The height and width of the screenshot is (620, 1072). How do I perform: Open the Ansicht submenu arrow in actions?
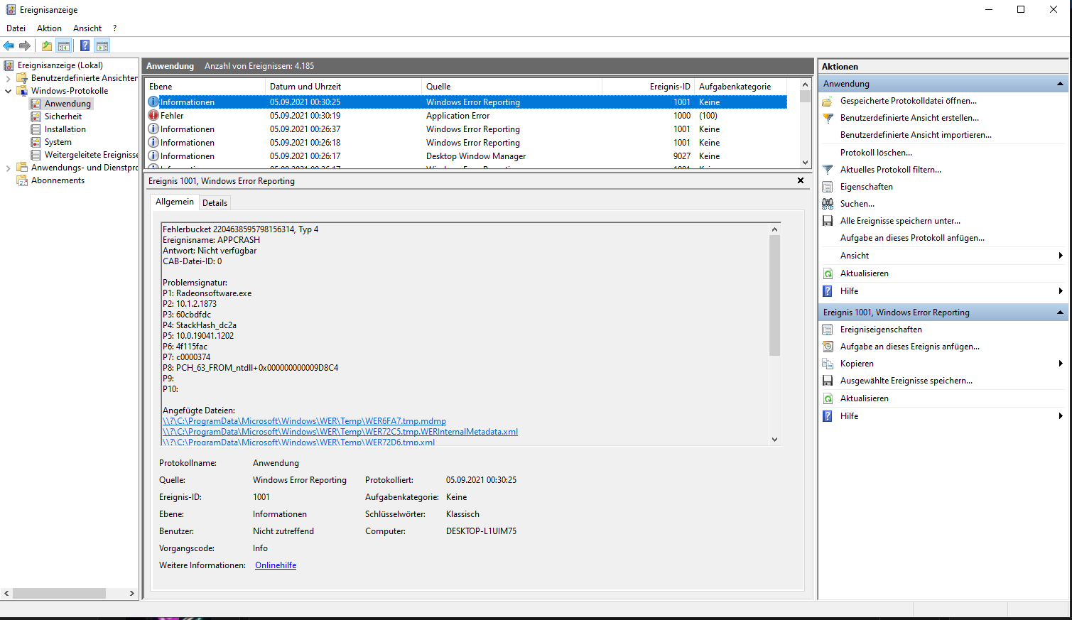[x=1061, y=256]
